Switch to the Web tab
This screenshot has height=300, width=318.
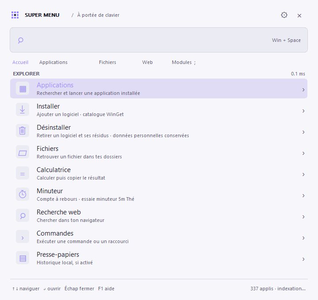tap(147, 62)
